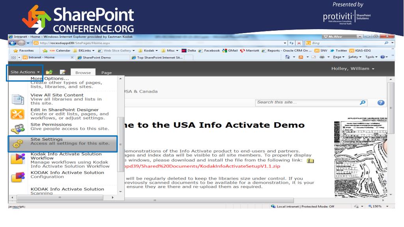Expand the Web Slice Gallery dropdown
Screen dimensions: 404x227
tap(116, 50)
